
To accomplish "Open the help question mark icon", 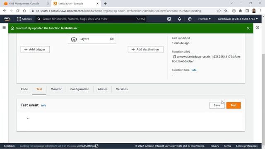I will 190,19.
